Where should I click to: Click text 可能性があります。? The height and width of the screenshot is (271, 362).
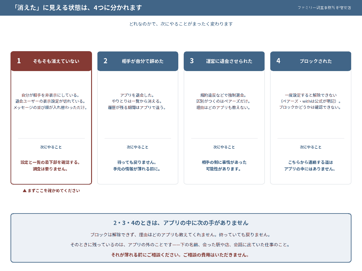pos(224,169)
